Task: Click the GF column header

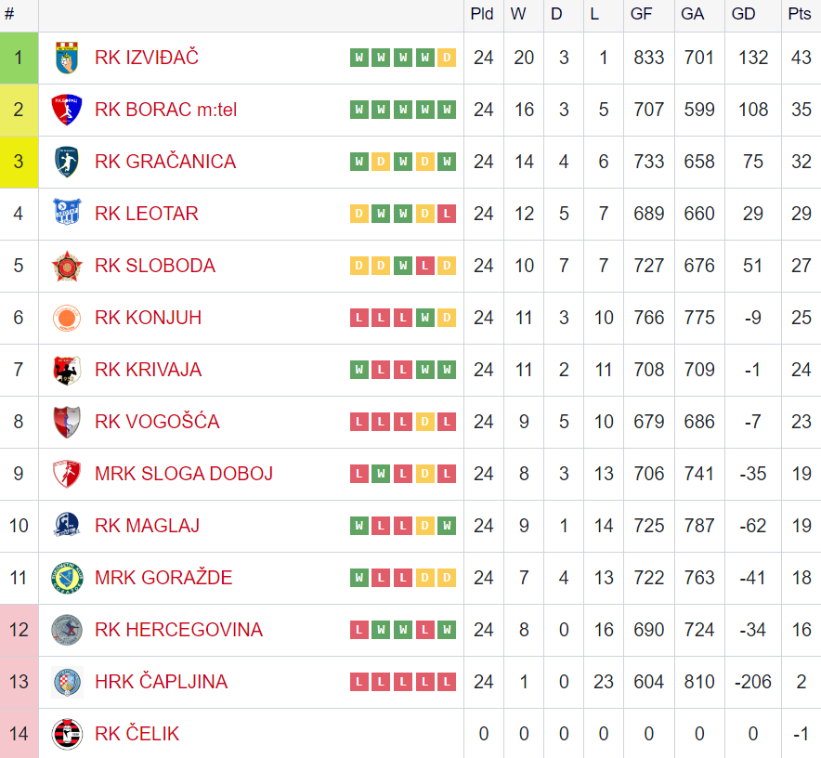Action: tap(642, 14)
